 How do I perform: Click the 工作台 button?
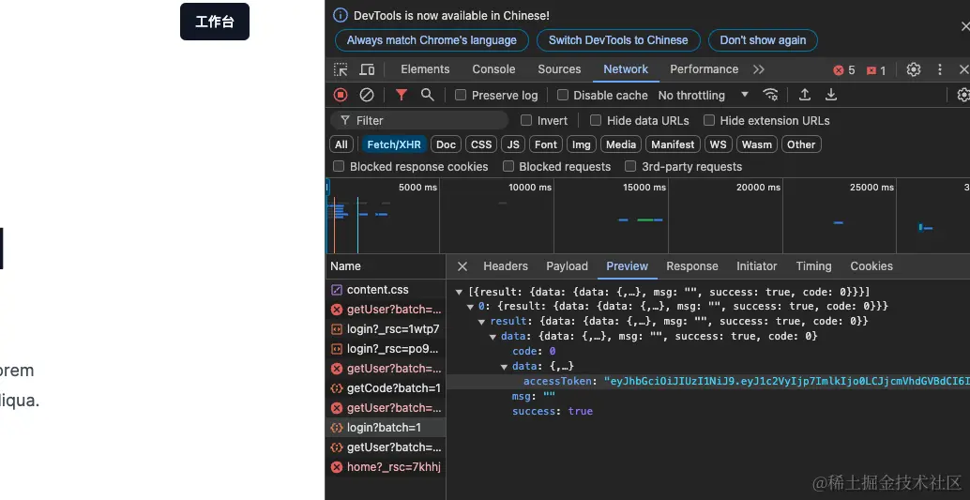click(x=215, y=22)
